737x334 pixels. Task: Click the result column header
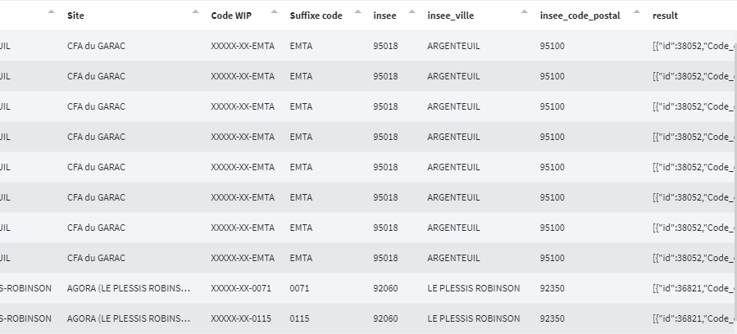coord(665,16)
